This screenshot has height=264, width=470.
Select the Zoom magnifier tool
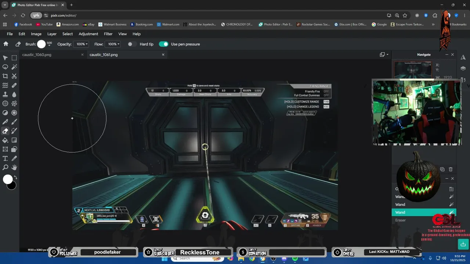(5, 168)
